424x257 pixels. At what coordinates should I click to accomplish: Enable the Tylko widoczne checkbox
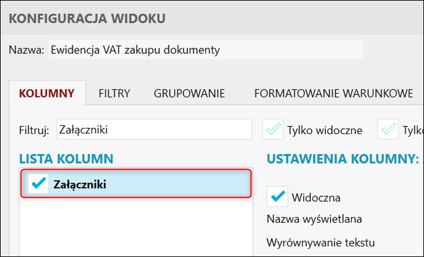[272, 129]
